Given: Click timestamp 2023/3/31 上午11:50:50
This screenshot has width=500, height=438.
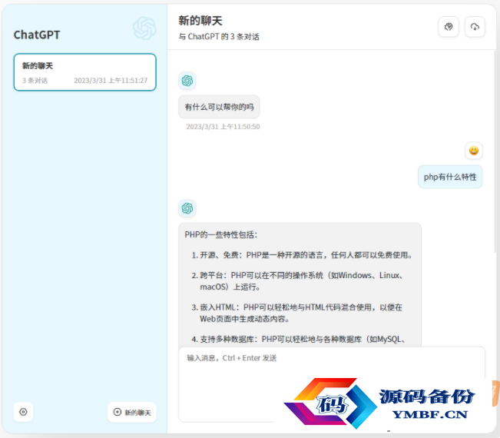Looking at the screenshot, I should coord(223,127).
